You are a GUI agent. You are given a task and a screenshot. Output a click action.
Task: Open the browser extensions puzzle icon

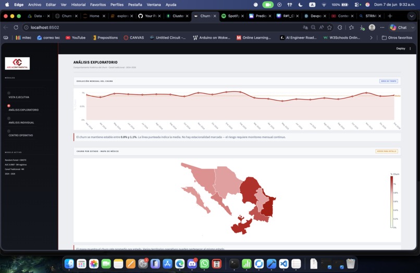point(340,27)
